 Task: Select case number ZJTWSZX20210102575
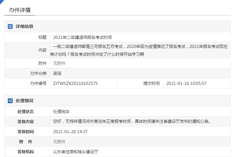pos(75,83)
